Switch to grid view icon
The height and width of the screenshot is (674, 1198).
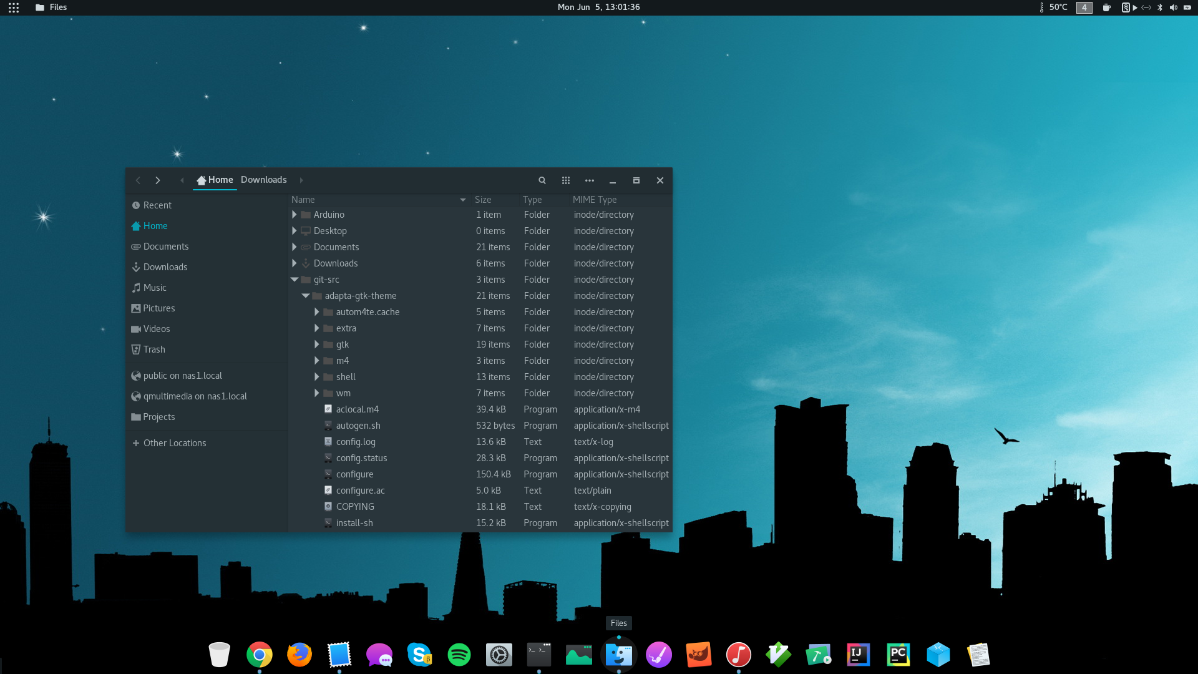[565, 180]
